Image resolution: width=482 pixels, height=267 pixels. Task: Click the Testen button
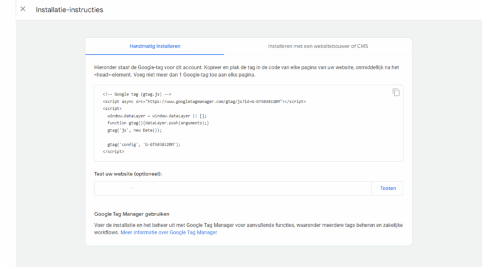[388, 188]
